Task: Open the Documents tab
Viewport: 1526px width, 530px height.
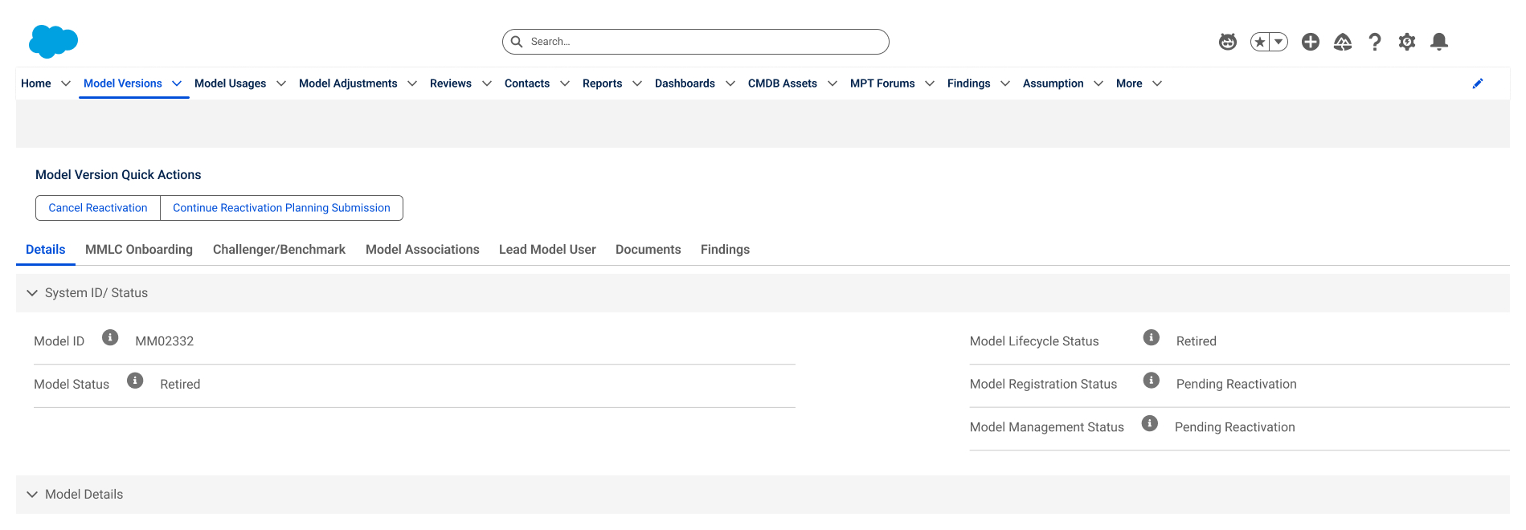Action: (x=648, y=250)
